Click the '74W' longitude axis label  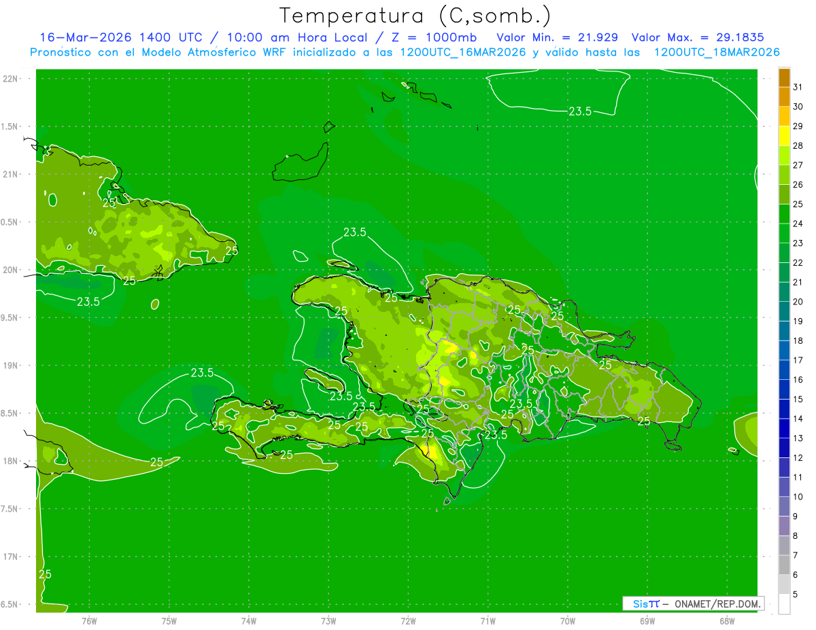[x=249, y=620]
